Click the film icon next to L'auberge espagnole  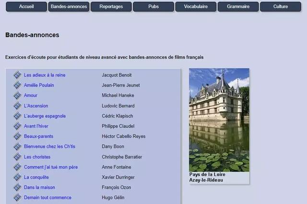click(x=17, y=116)
